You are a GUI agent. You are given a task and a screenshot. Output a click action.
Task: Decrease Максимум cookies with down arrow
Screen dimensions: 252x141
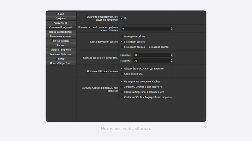172,61
